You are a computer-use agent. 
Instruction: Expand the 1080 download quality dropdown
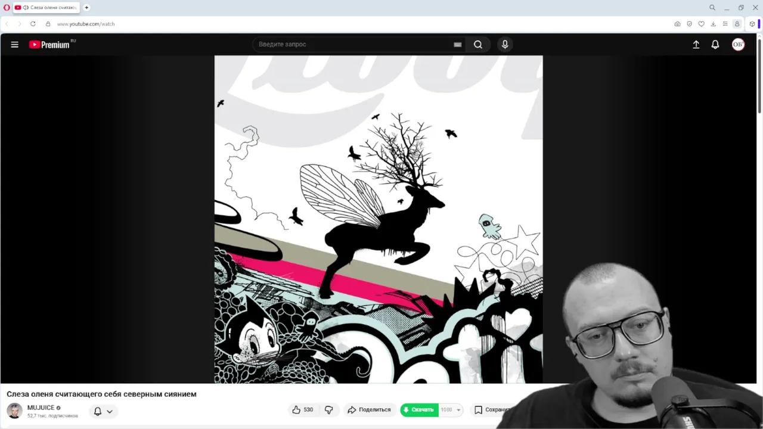click(451, 410)
